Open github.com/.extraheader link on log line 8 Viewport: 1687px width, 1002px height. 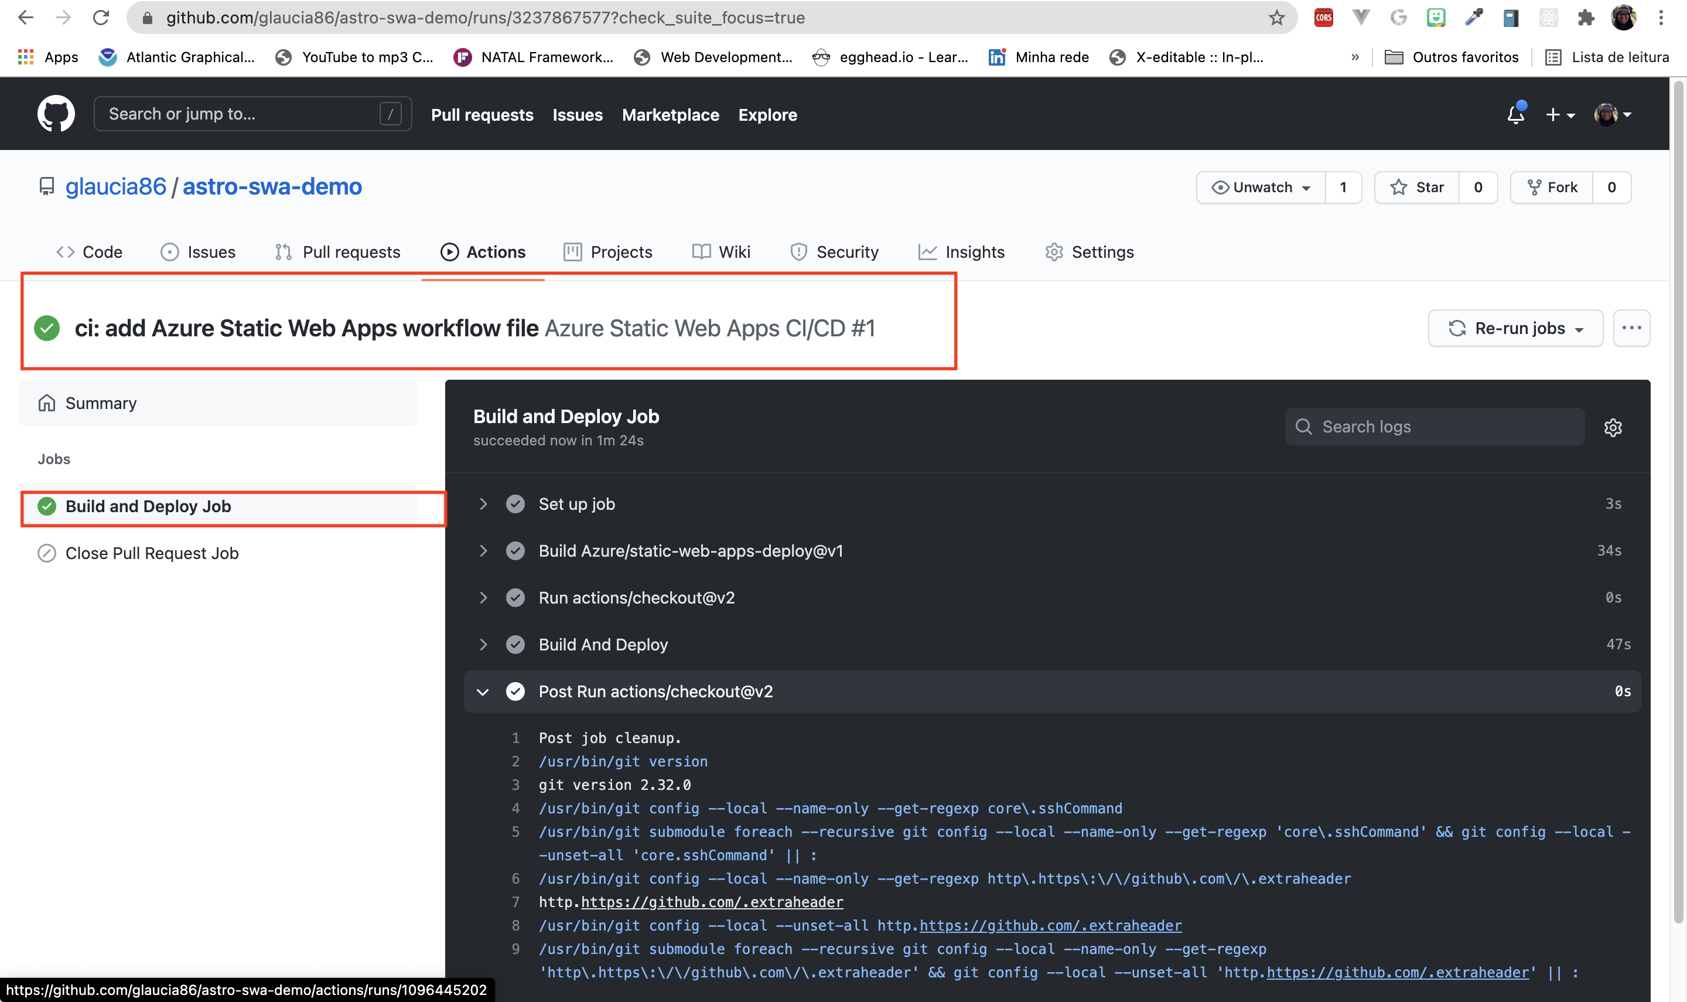[x=1051, y=926]
